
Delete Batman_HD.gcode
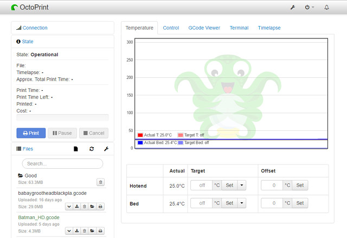tap(85, 231)
